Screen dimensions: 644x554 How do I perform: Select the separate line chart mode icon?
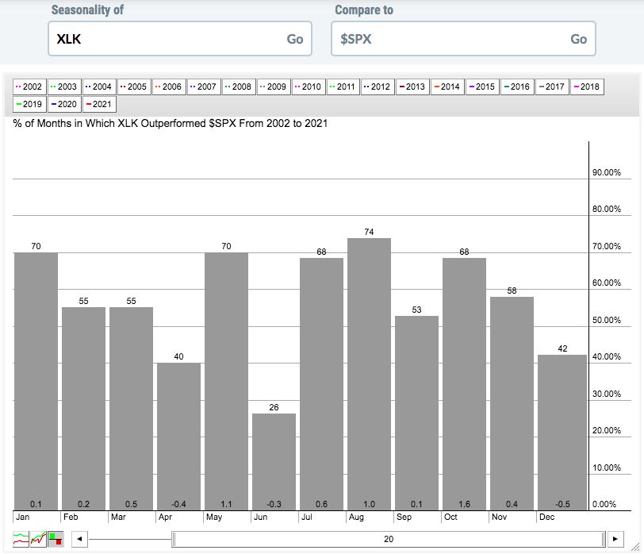[x=21, y=539]
